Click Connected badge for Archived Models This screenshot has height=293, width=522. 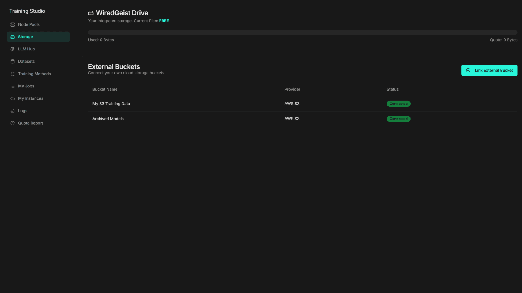point(398,119)
